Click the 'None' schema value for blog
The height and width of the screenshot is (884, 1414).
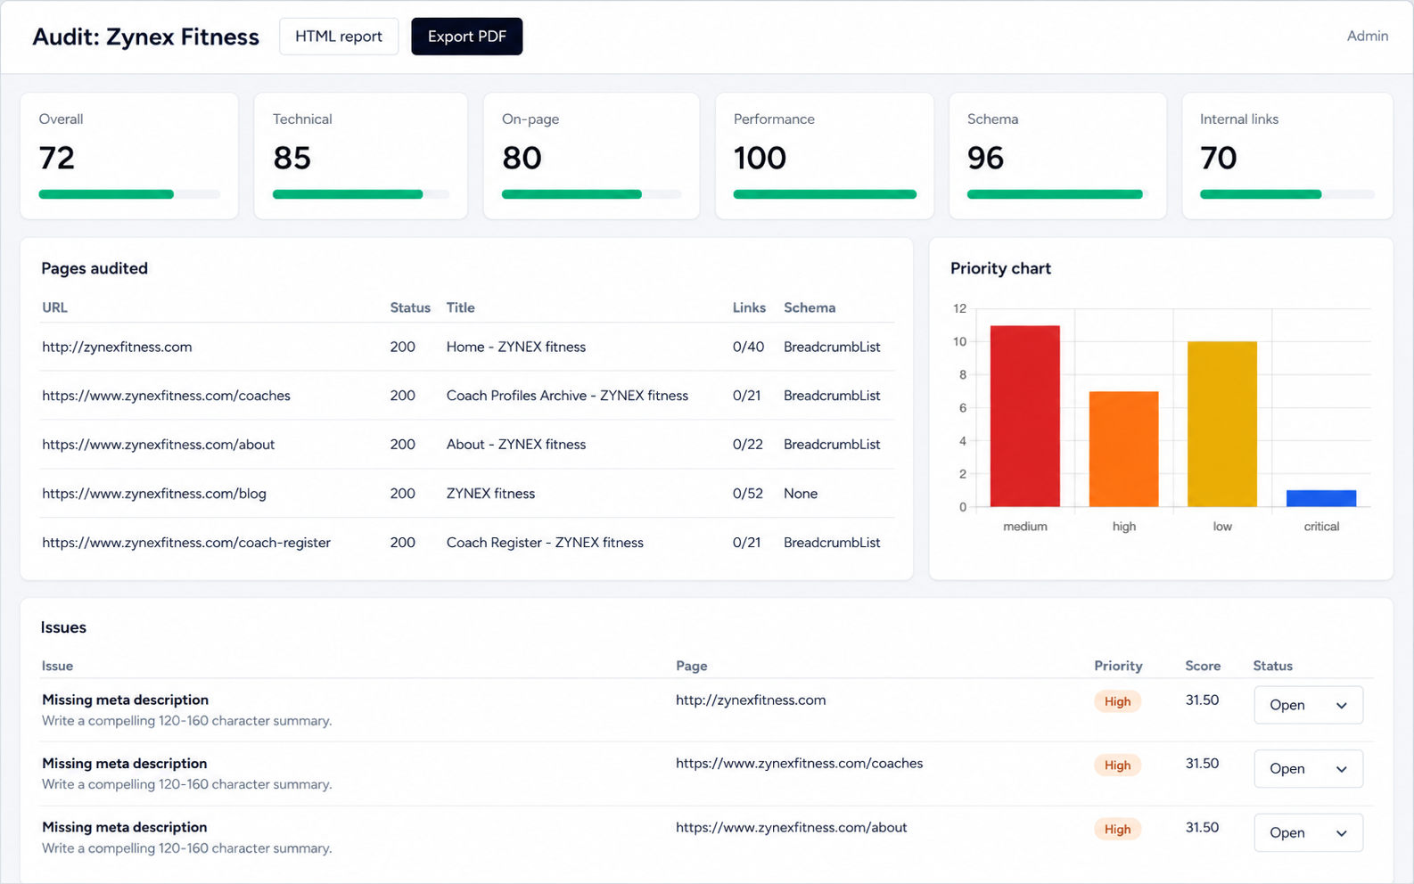[x=801, y=494]
